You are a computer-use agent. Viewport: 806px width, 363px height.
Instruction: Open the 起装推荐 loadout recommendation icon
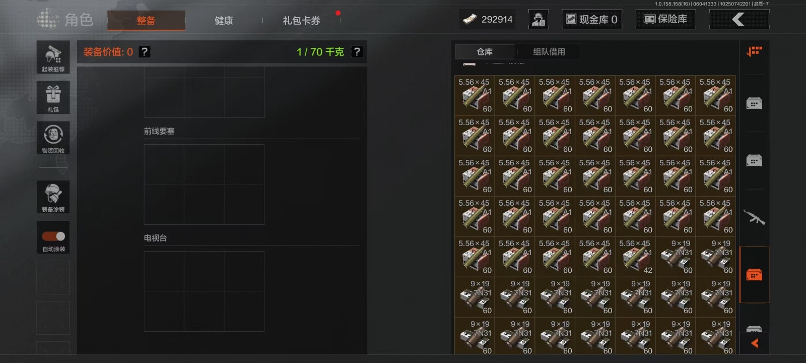tap(53, 57)
